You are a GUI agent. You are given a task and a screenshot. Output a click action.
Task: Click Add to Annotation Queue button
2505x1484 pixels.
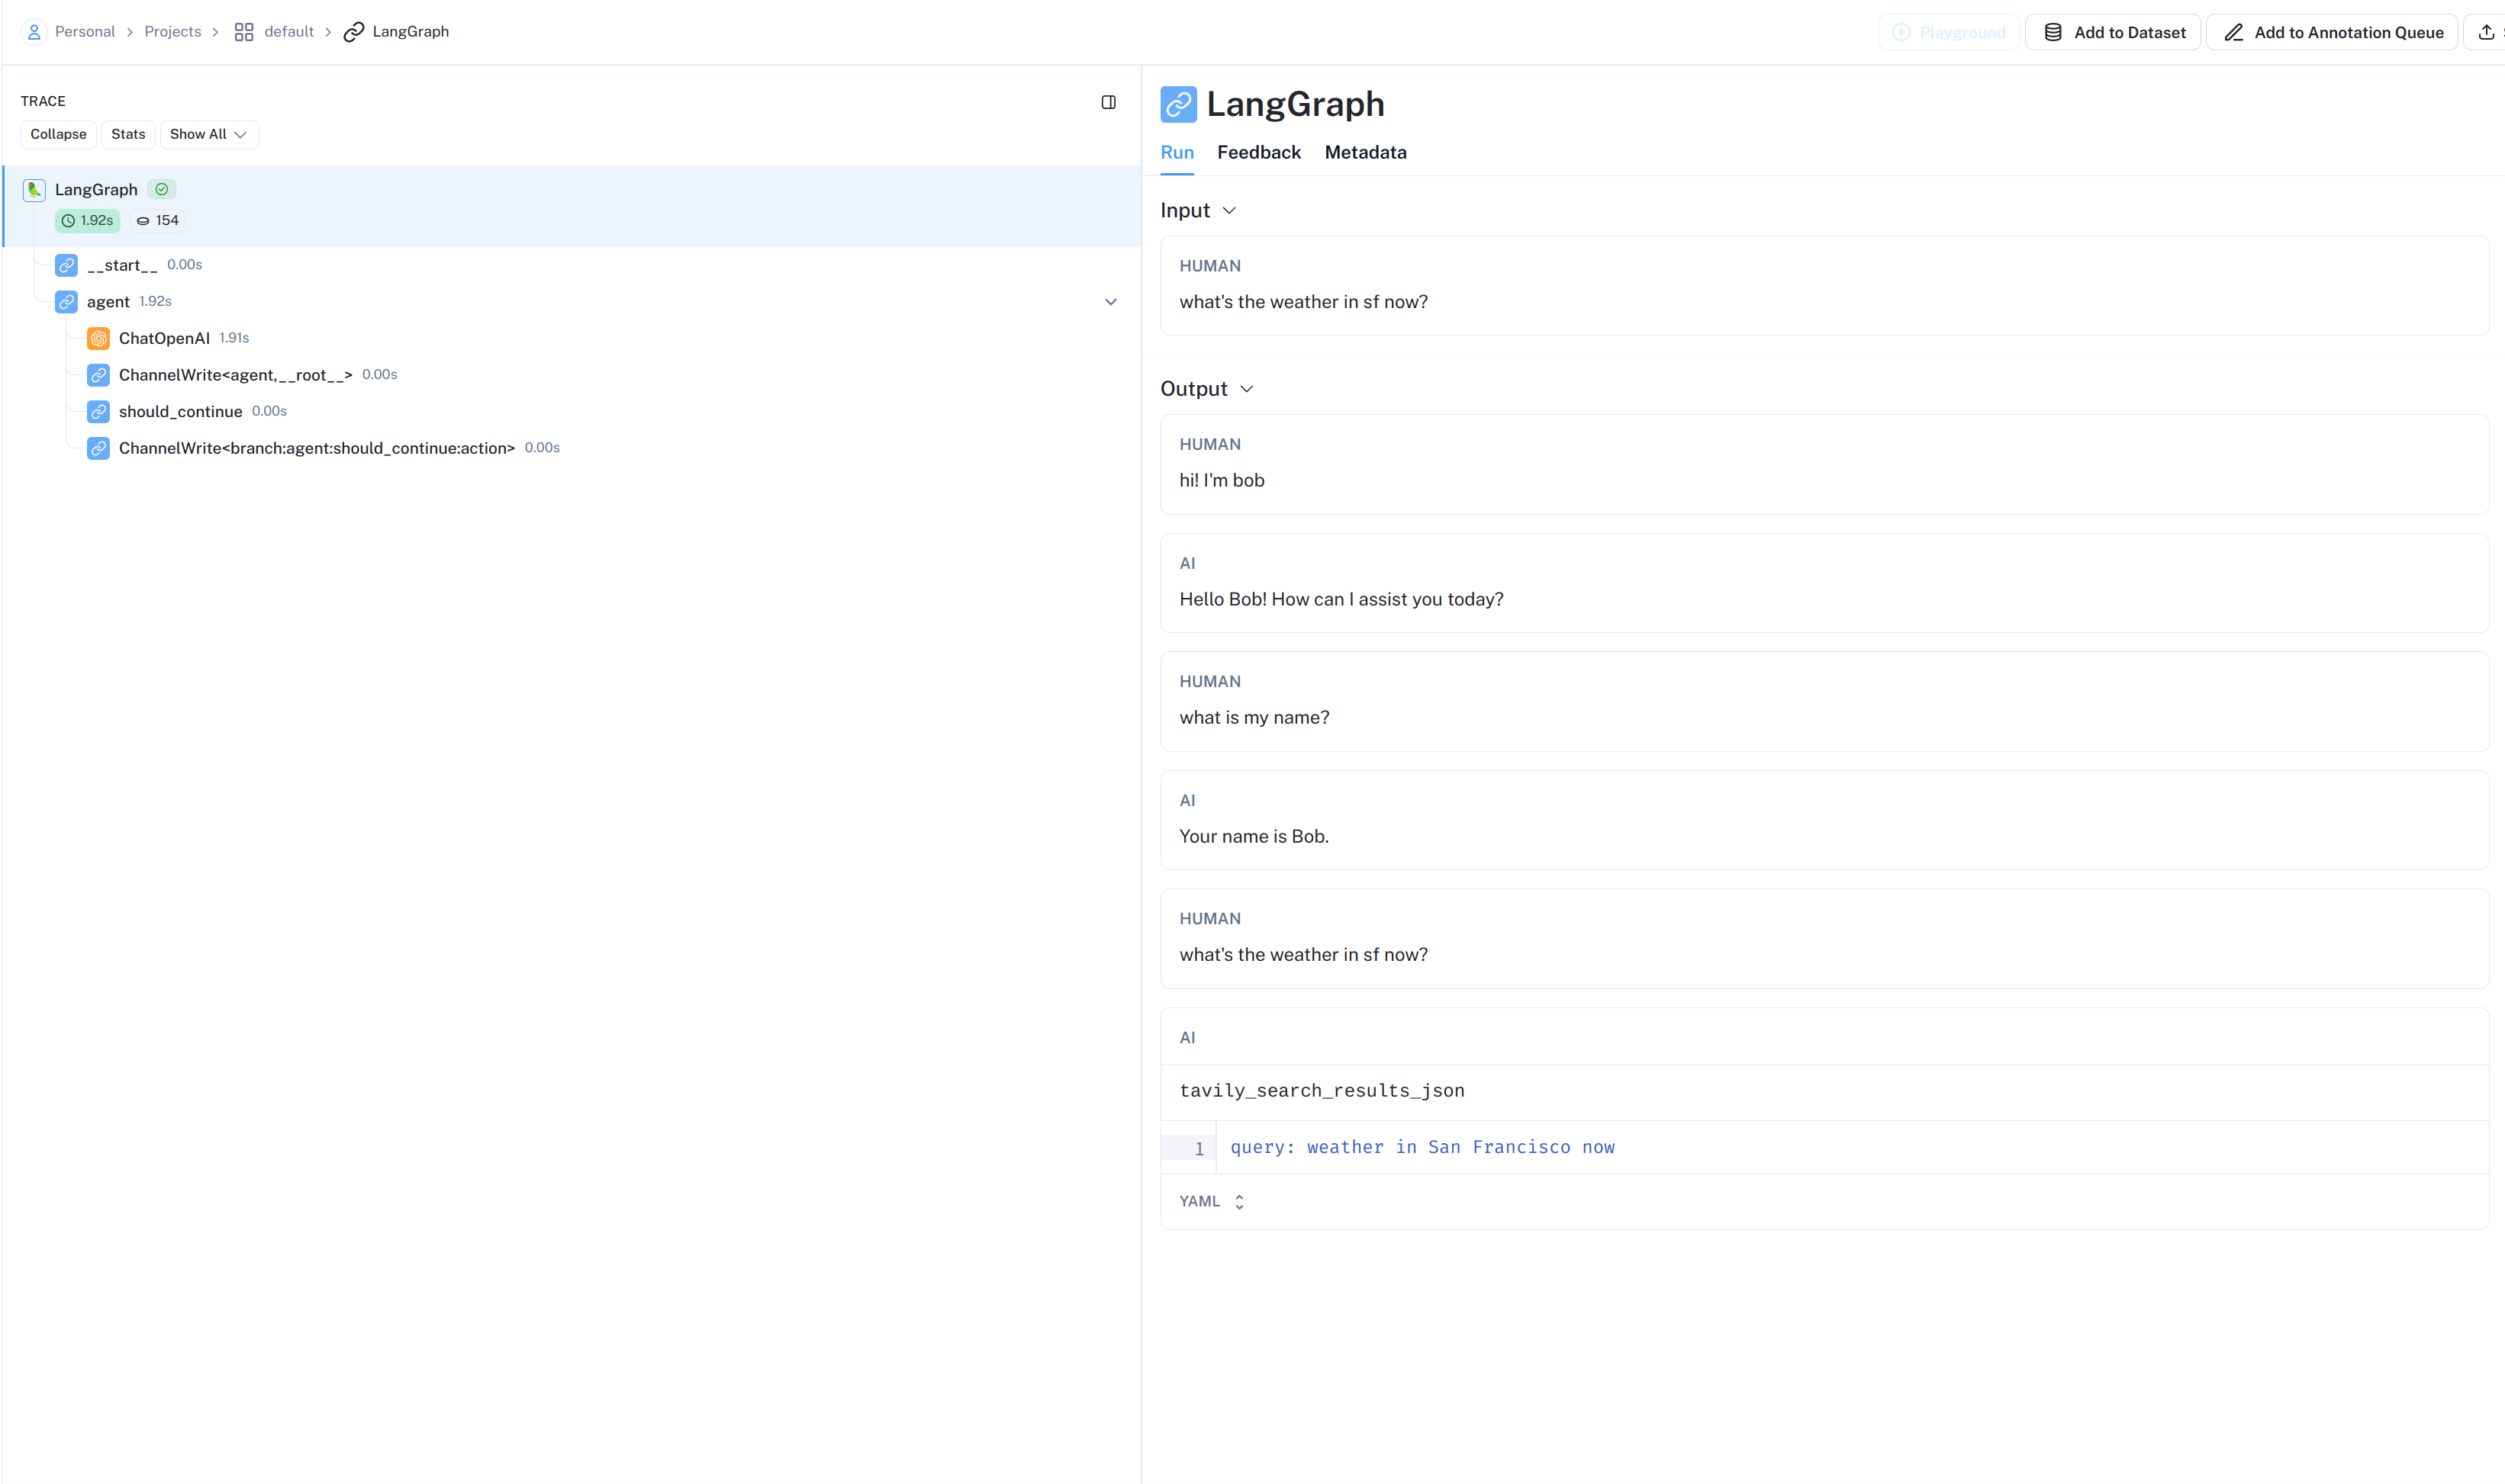click(2332, 32)
